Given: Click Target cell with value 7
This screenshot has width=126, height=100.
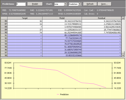Looking at the screenshot, I should click(x=25, y=27).
